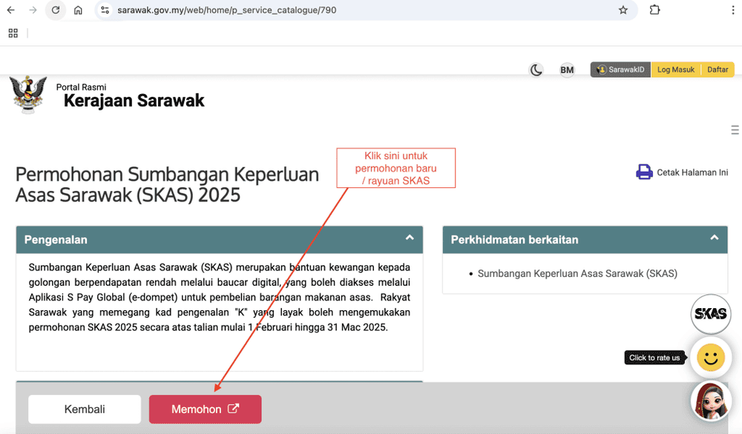Open the browser extensions puzzle icon
The height and width of the screenshot is (434, 742).
tap(654, 10)
